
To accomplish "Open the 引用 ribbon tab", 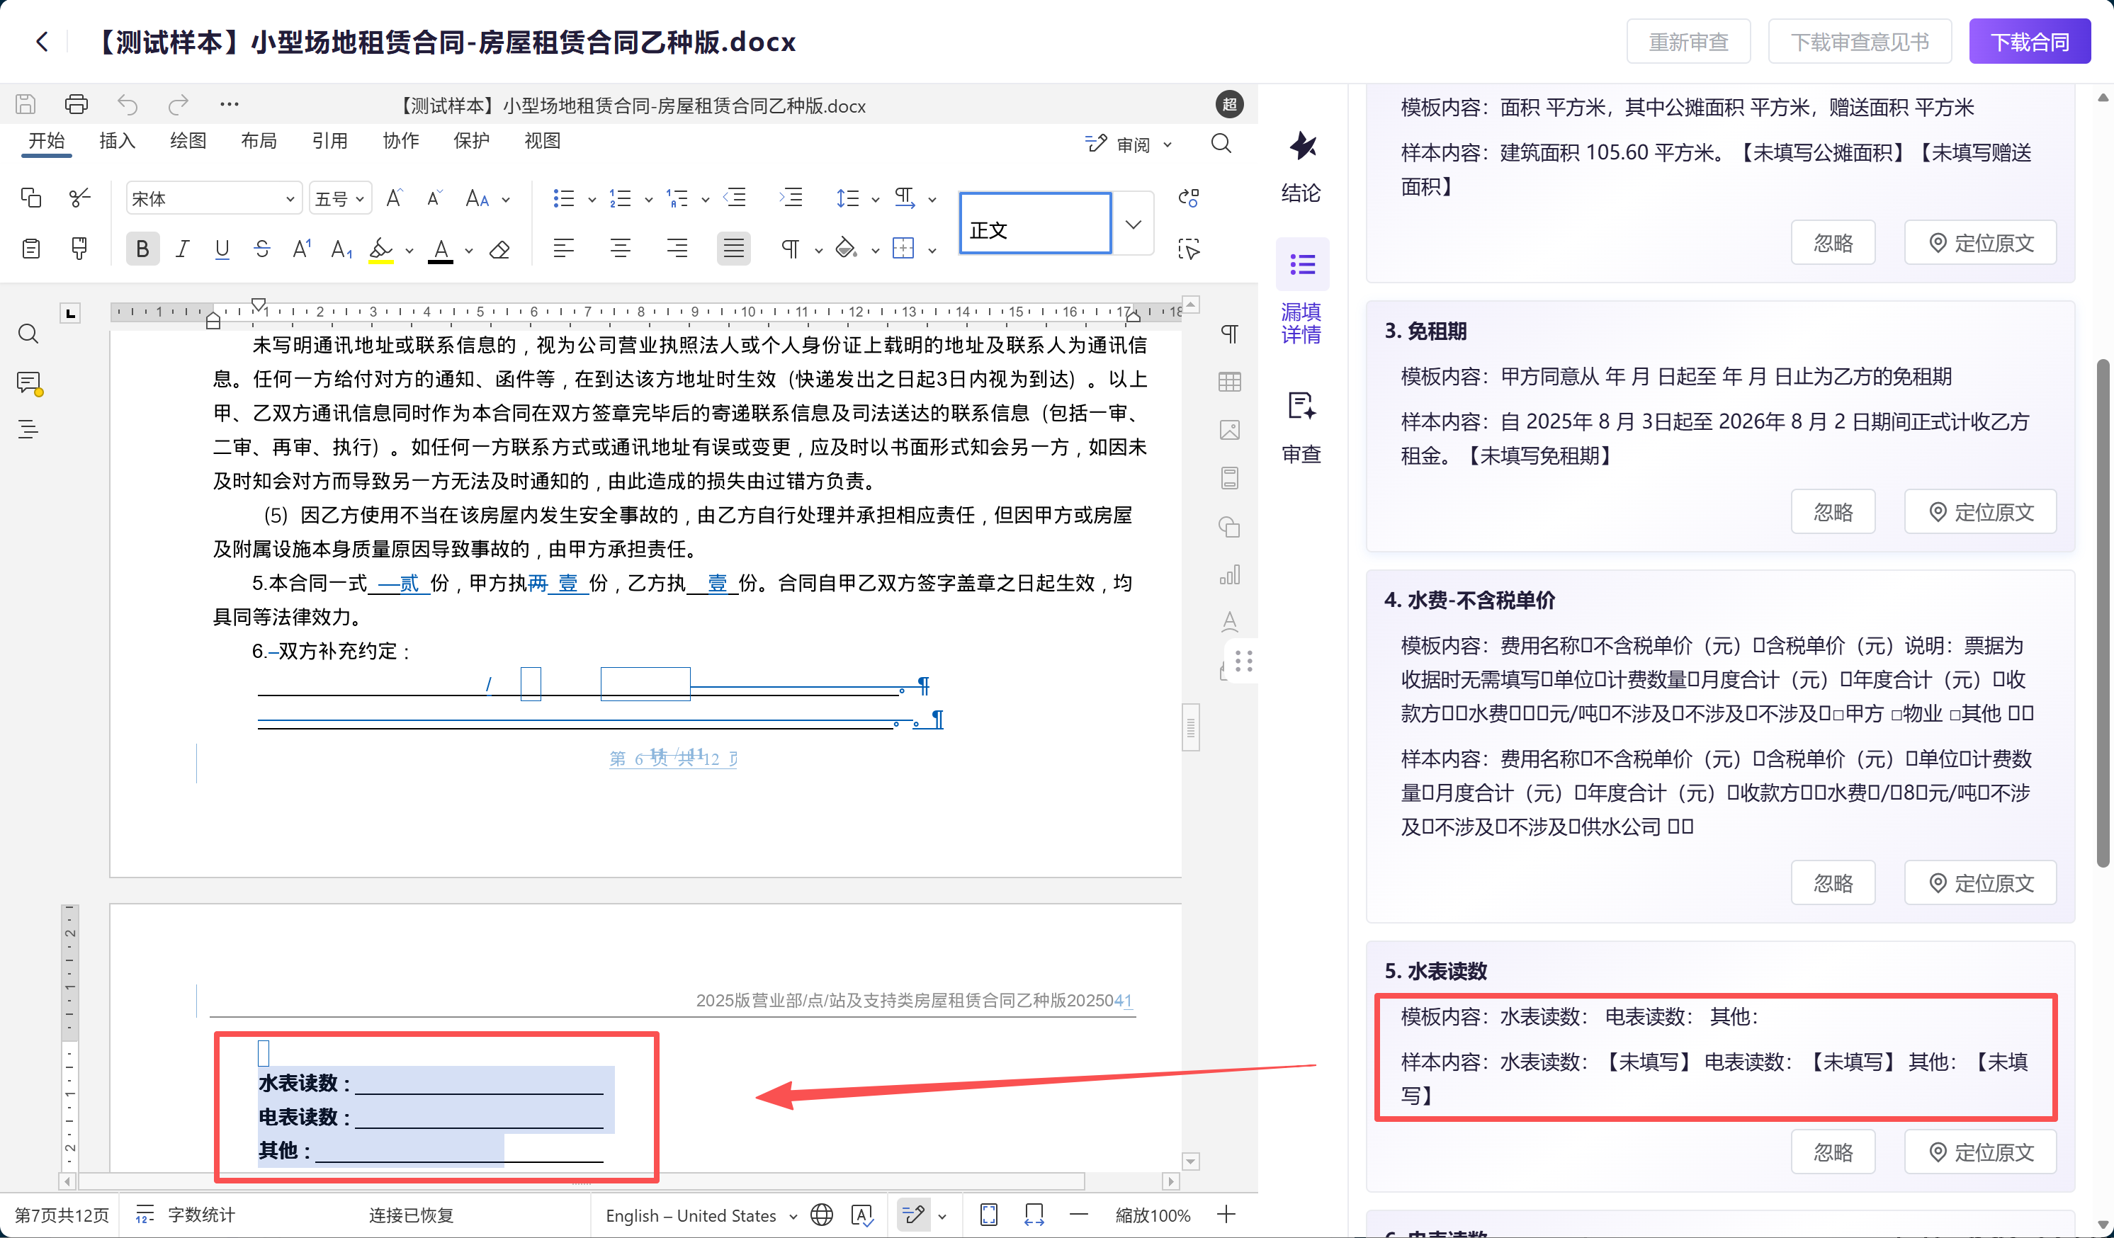I will (329, 141).
